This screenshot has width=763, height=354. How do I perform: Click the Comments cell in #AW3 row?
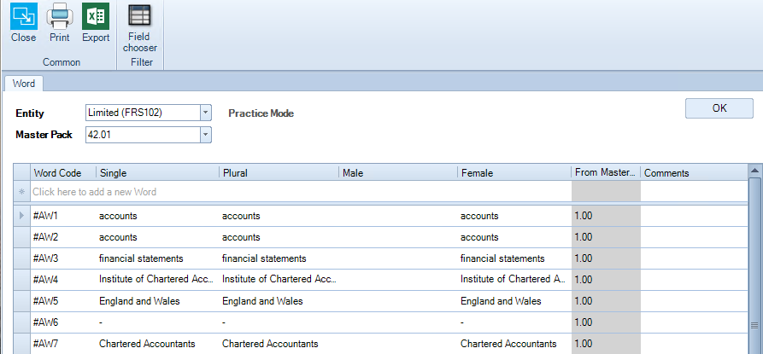(694, 258)
